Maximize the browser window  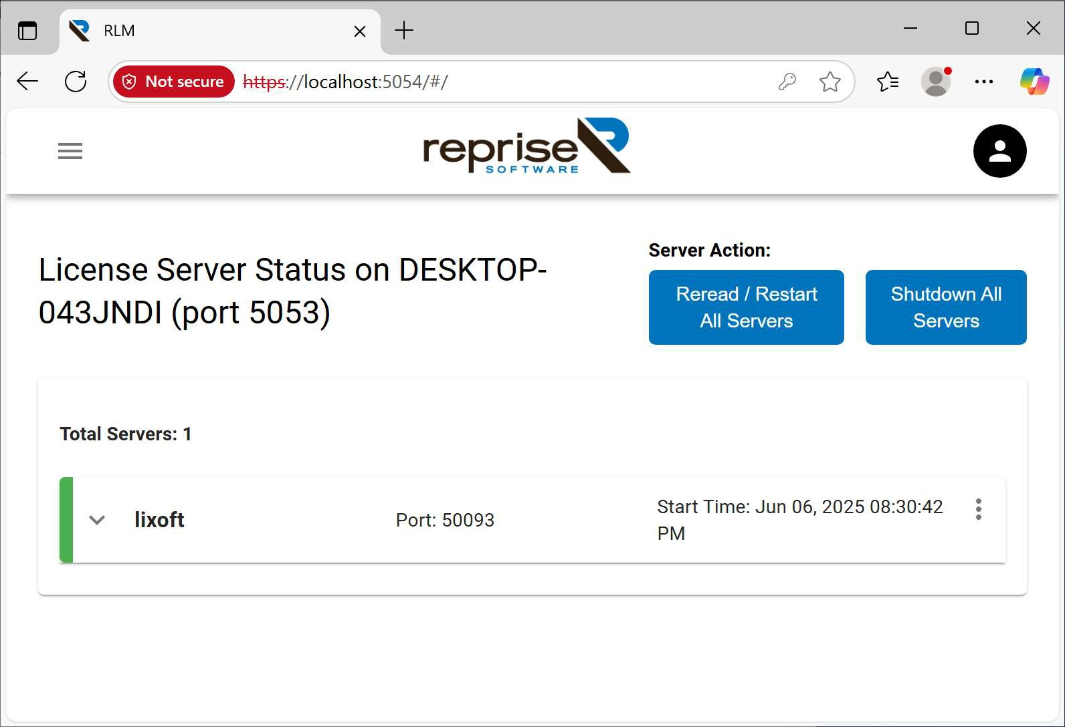pos(972,28)
